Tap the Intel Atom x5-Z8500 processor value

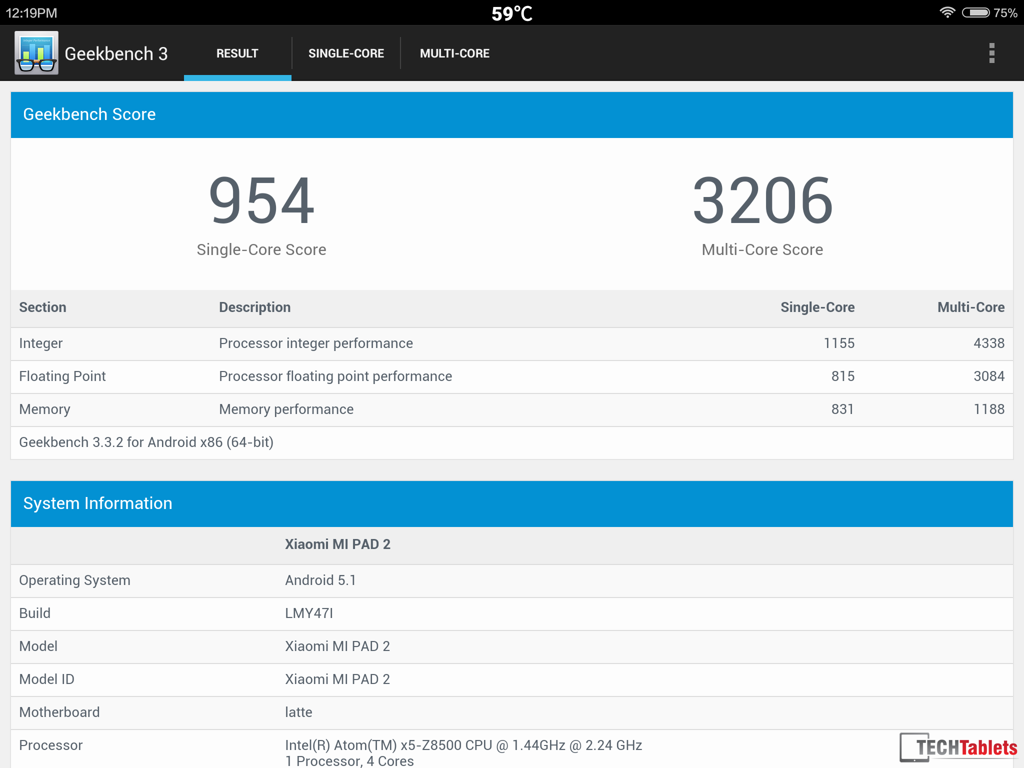click(x=463, y=745)
